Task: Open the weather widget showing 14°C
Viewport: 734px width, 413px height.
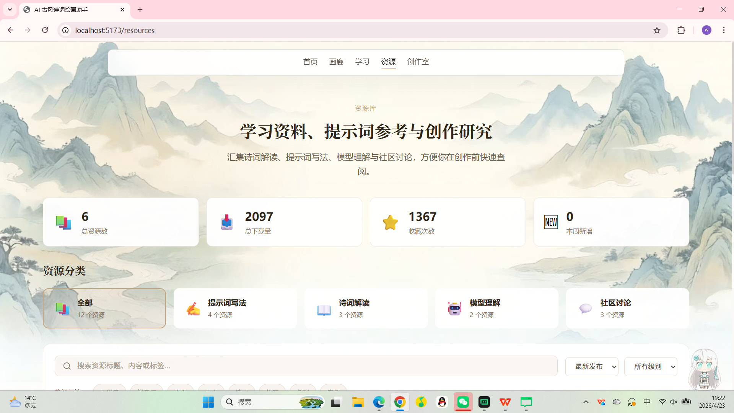Action: pos(23,402)
